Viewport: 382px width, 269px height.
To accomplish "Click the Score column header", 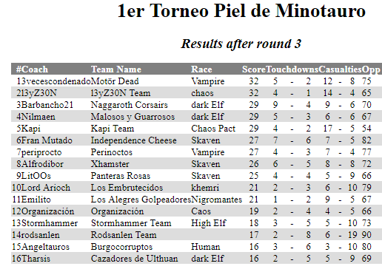I will coord(254,69).
